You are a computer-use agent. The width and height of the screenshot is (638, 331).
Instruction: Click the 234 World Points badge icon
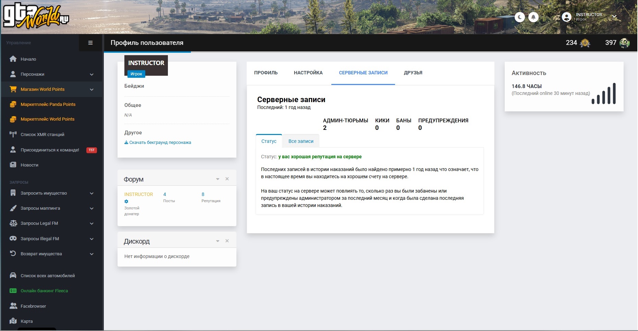click(585, 43)
